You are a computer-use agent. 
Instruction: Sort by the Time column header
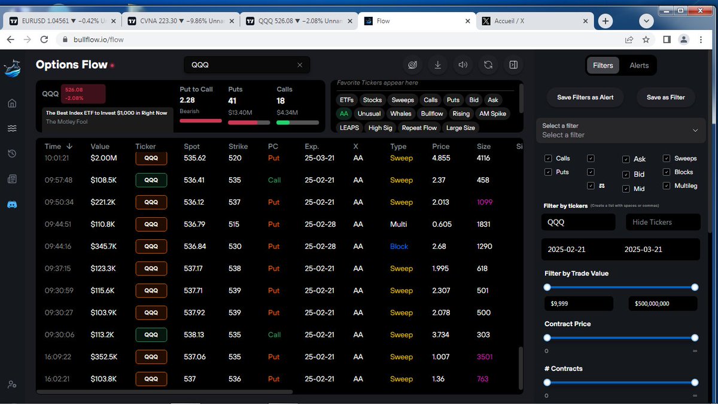pos(58,146)
